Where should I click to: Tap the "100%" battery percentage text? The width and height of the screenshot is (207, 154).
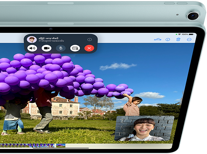coord(185,34)
